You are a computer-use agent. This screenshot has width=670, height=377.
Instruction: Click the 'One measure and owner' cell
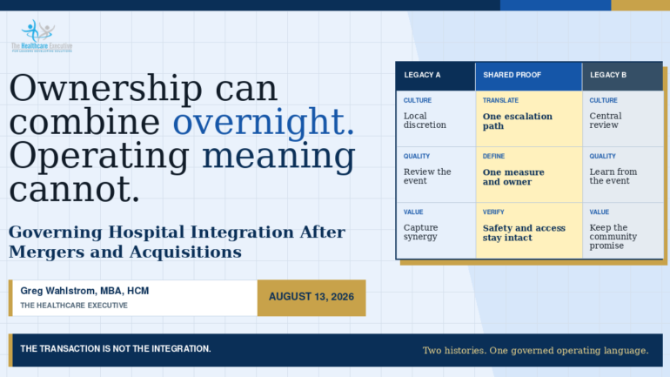click(529, 175)
